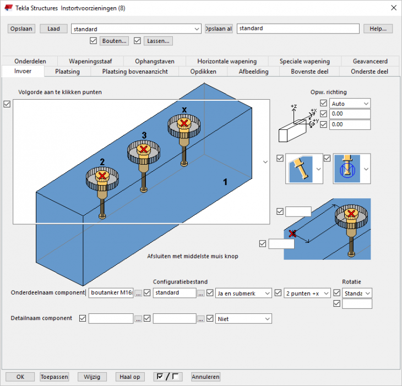Click browse button next to boutanker M16 field

pyautogui.click(x=138, y=293)
